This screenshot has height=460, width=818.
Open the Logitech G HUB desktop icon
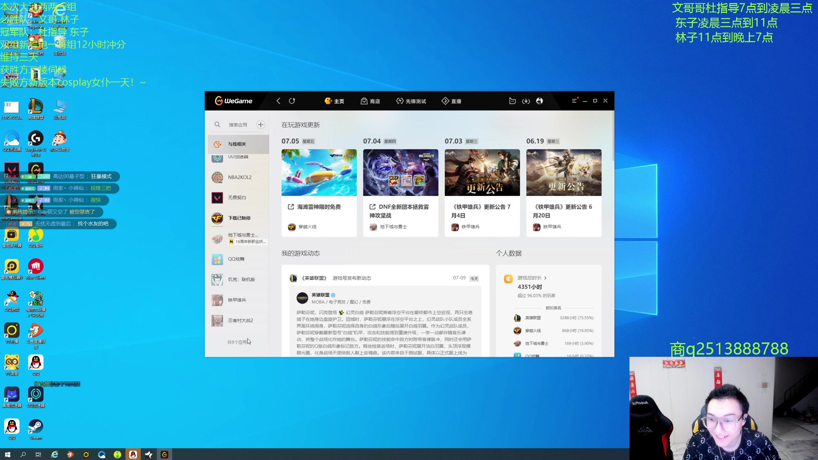click(36, 143)
